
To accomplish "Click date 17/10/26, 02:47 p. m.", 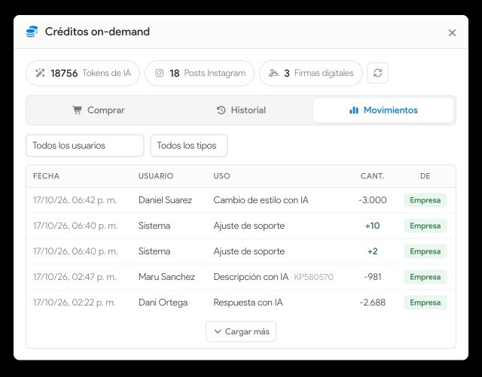I will (75, 277).
